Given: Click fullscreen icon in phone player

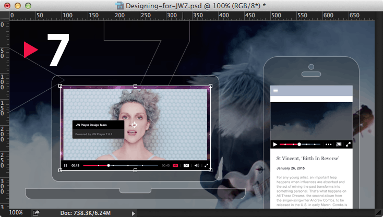Looking at the screenshot, I should (348, 144).
